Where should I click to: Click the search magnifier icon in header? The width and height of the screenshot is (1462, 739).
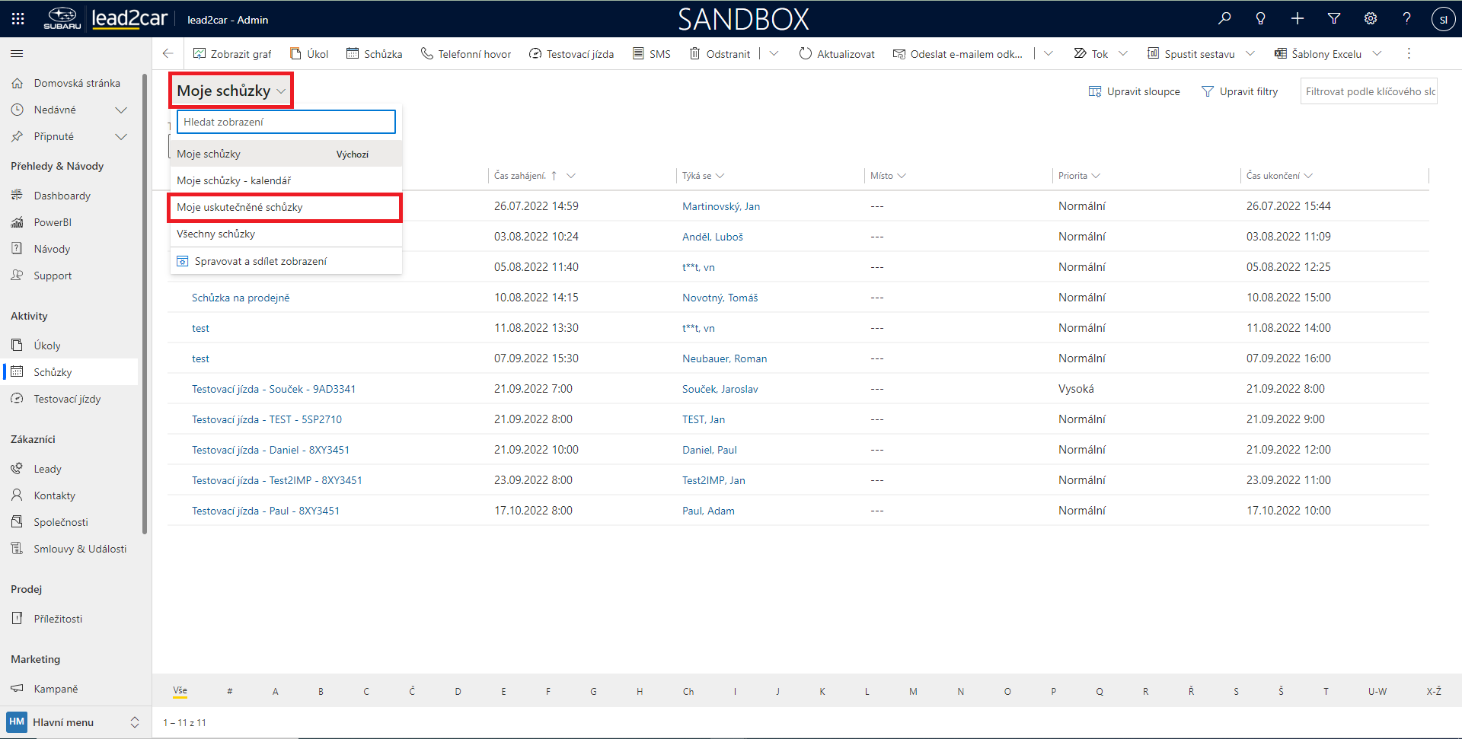point(1224,19)
